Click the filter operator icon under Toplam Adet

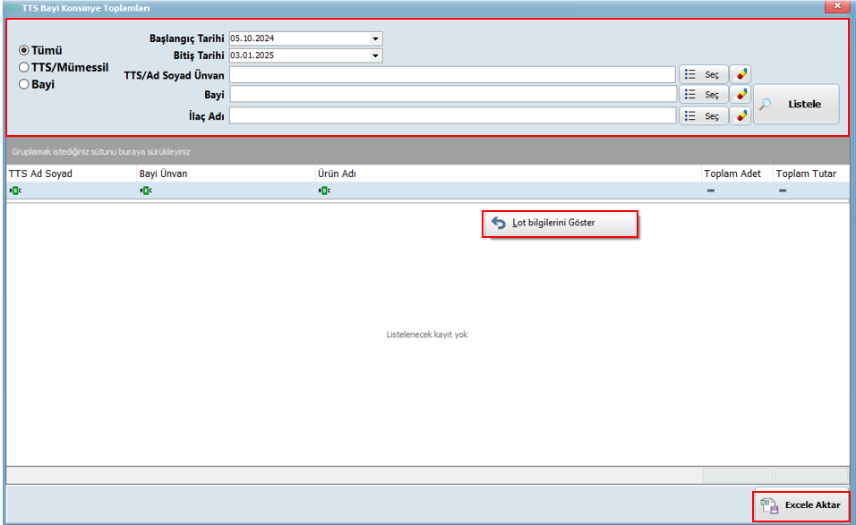(x=710, y=191)
